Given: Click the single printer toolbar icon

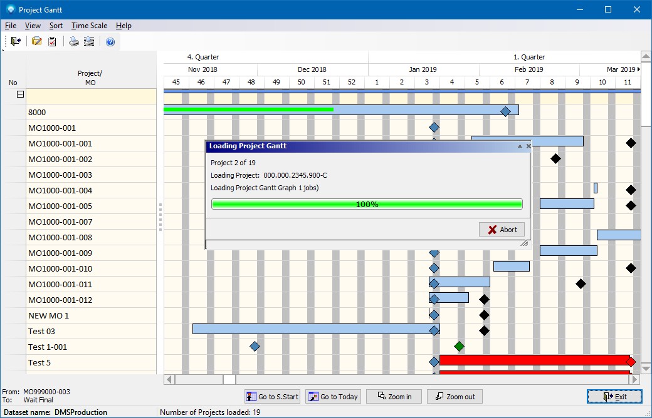Looking at the screenshot, I should 74,41.
